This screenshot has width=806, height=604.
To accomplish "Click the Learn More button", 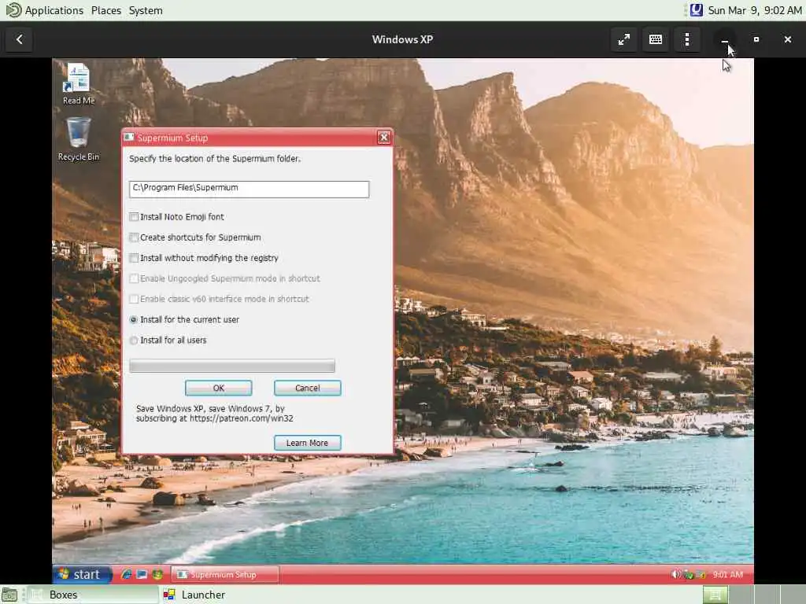I will [x=308, y=443].
